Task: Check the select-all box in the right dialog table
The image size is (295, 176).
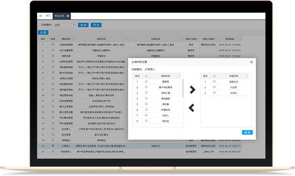Action: pos(214,76)
